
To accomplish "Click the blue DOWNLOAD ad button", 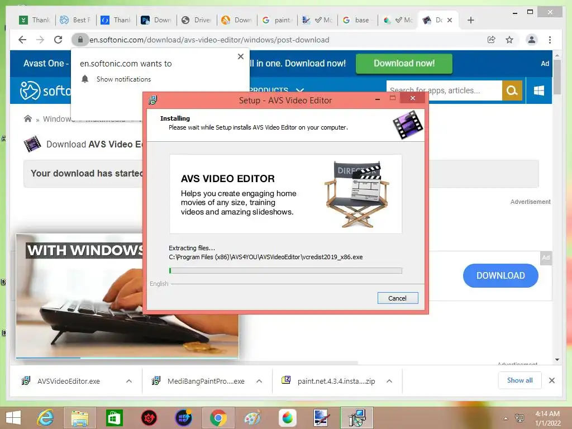I will coord(500,275).
